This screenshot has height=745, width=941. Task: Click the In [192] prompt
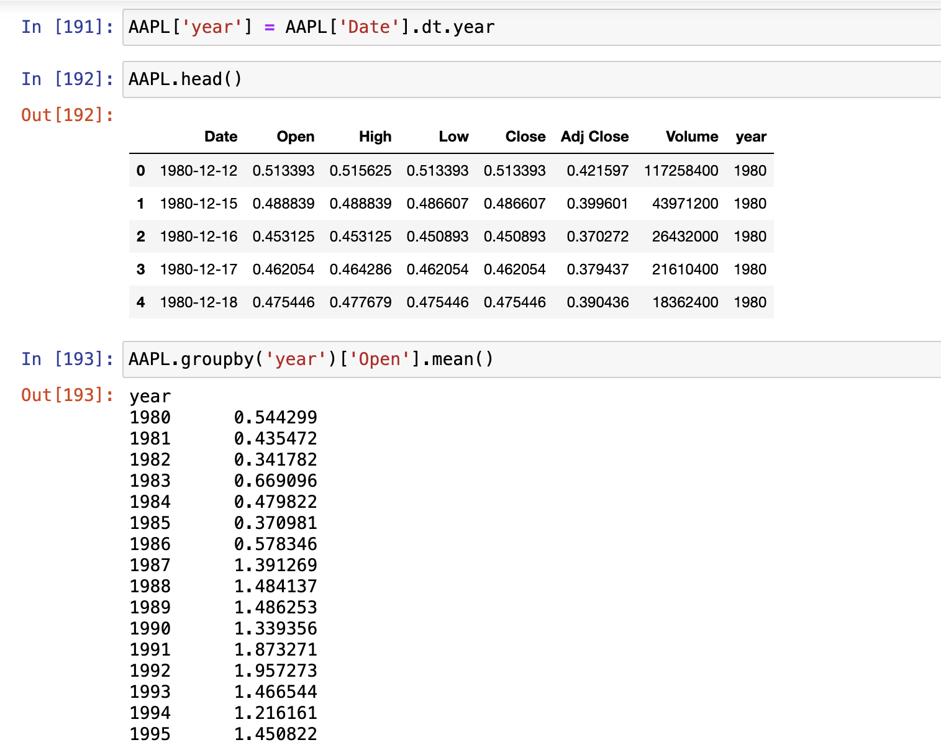68,79
